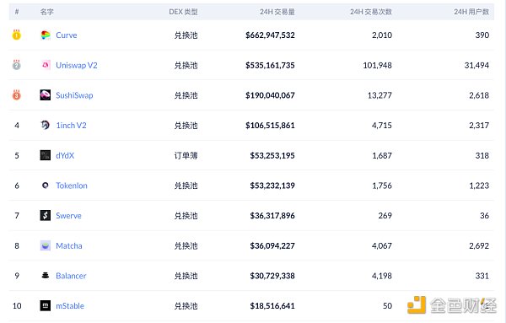Open the Balancer name link

pyautogui.click(x=71, y=276)
